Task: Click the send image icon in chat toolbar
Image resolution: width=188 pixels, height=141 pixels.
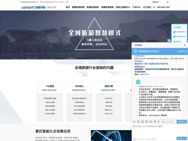Action: coord(146,122)
